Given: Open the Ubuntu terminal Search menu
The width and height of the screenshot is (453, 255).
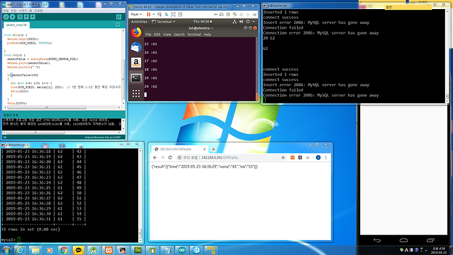Looking at the screenshot, I should coord(179,35).
